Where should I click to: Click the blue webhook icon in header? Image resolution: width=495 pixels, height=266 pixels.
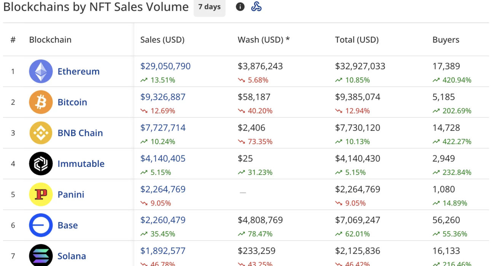(x=256, y=7)
